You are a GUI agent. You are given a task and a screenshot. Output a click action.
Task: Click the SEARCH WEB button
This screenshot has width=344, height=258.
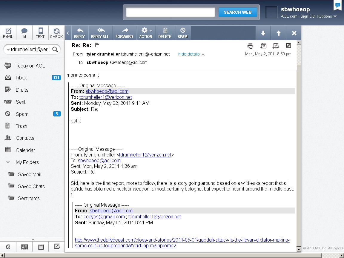tap(238, 12)
